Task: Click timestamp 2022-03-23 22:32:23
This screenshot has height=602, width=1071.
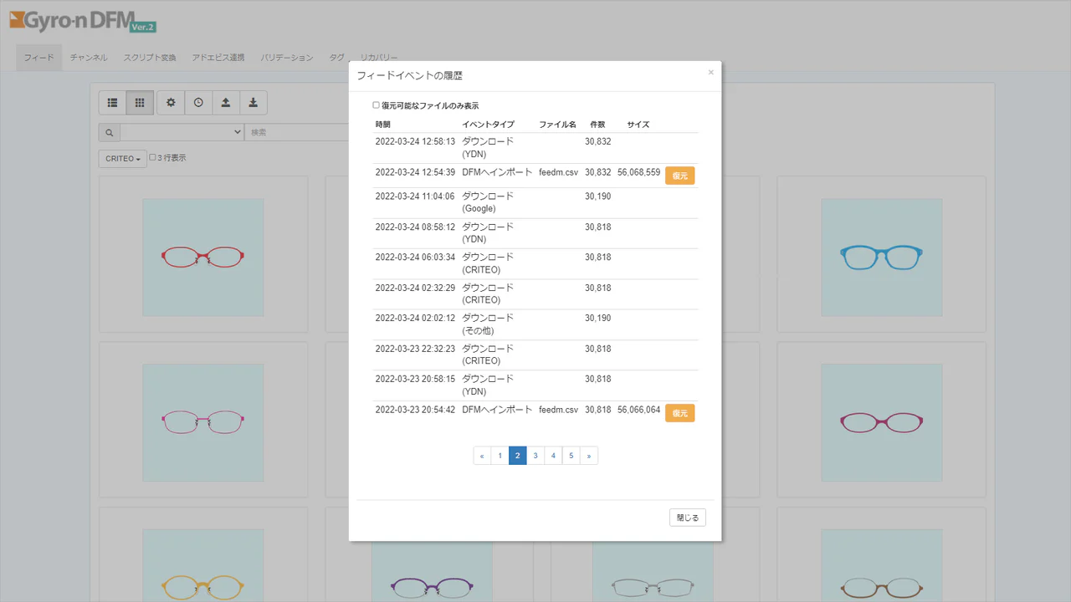Action: [x=415, y=349]
